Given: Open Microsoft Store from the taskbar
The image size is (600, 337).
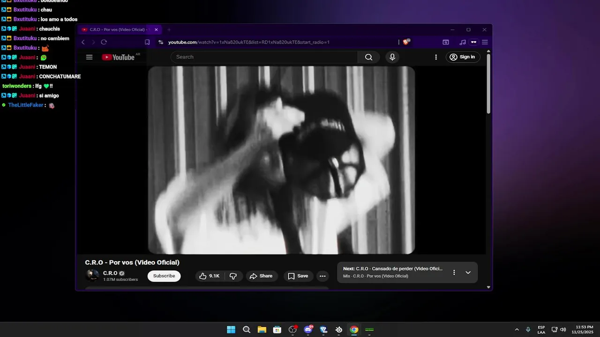Looking at the screenshot, I should click(277, 330).
